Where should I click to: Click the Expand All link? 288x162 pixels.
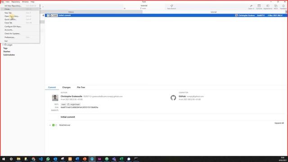(279, 123)
